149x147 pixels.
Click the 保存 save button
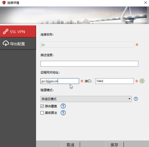coord(114,144)
